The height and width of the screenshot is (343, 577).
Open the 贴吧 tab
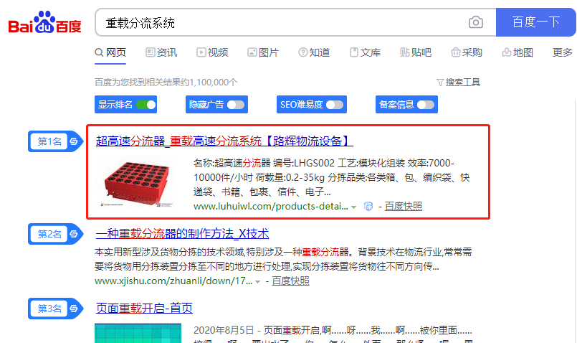[416, 52]
